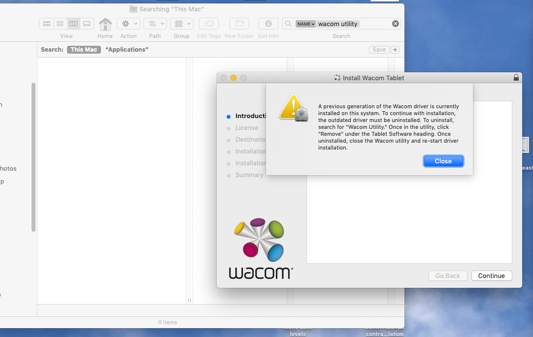
Task: Open the Action gear menu in Finder
Action: click(129, 24)
